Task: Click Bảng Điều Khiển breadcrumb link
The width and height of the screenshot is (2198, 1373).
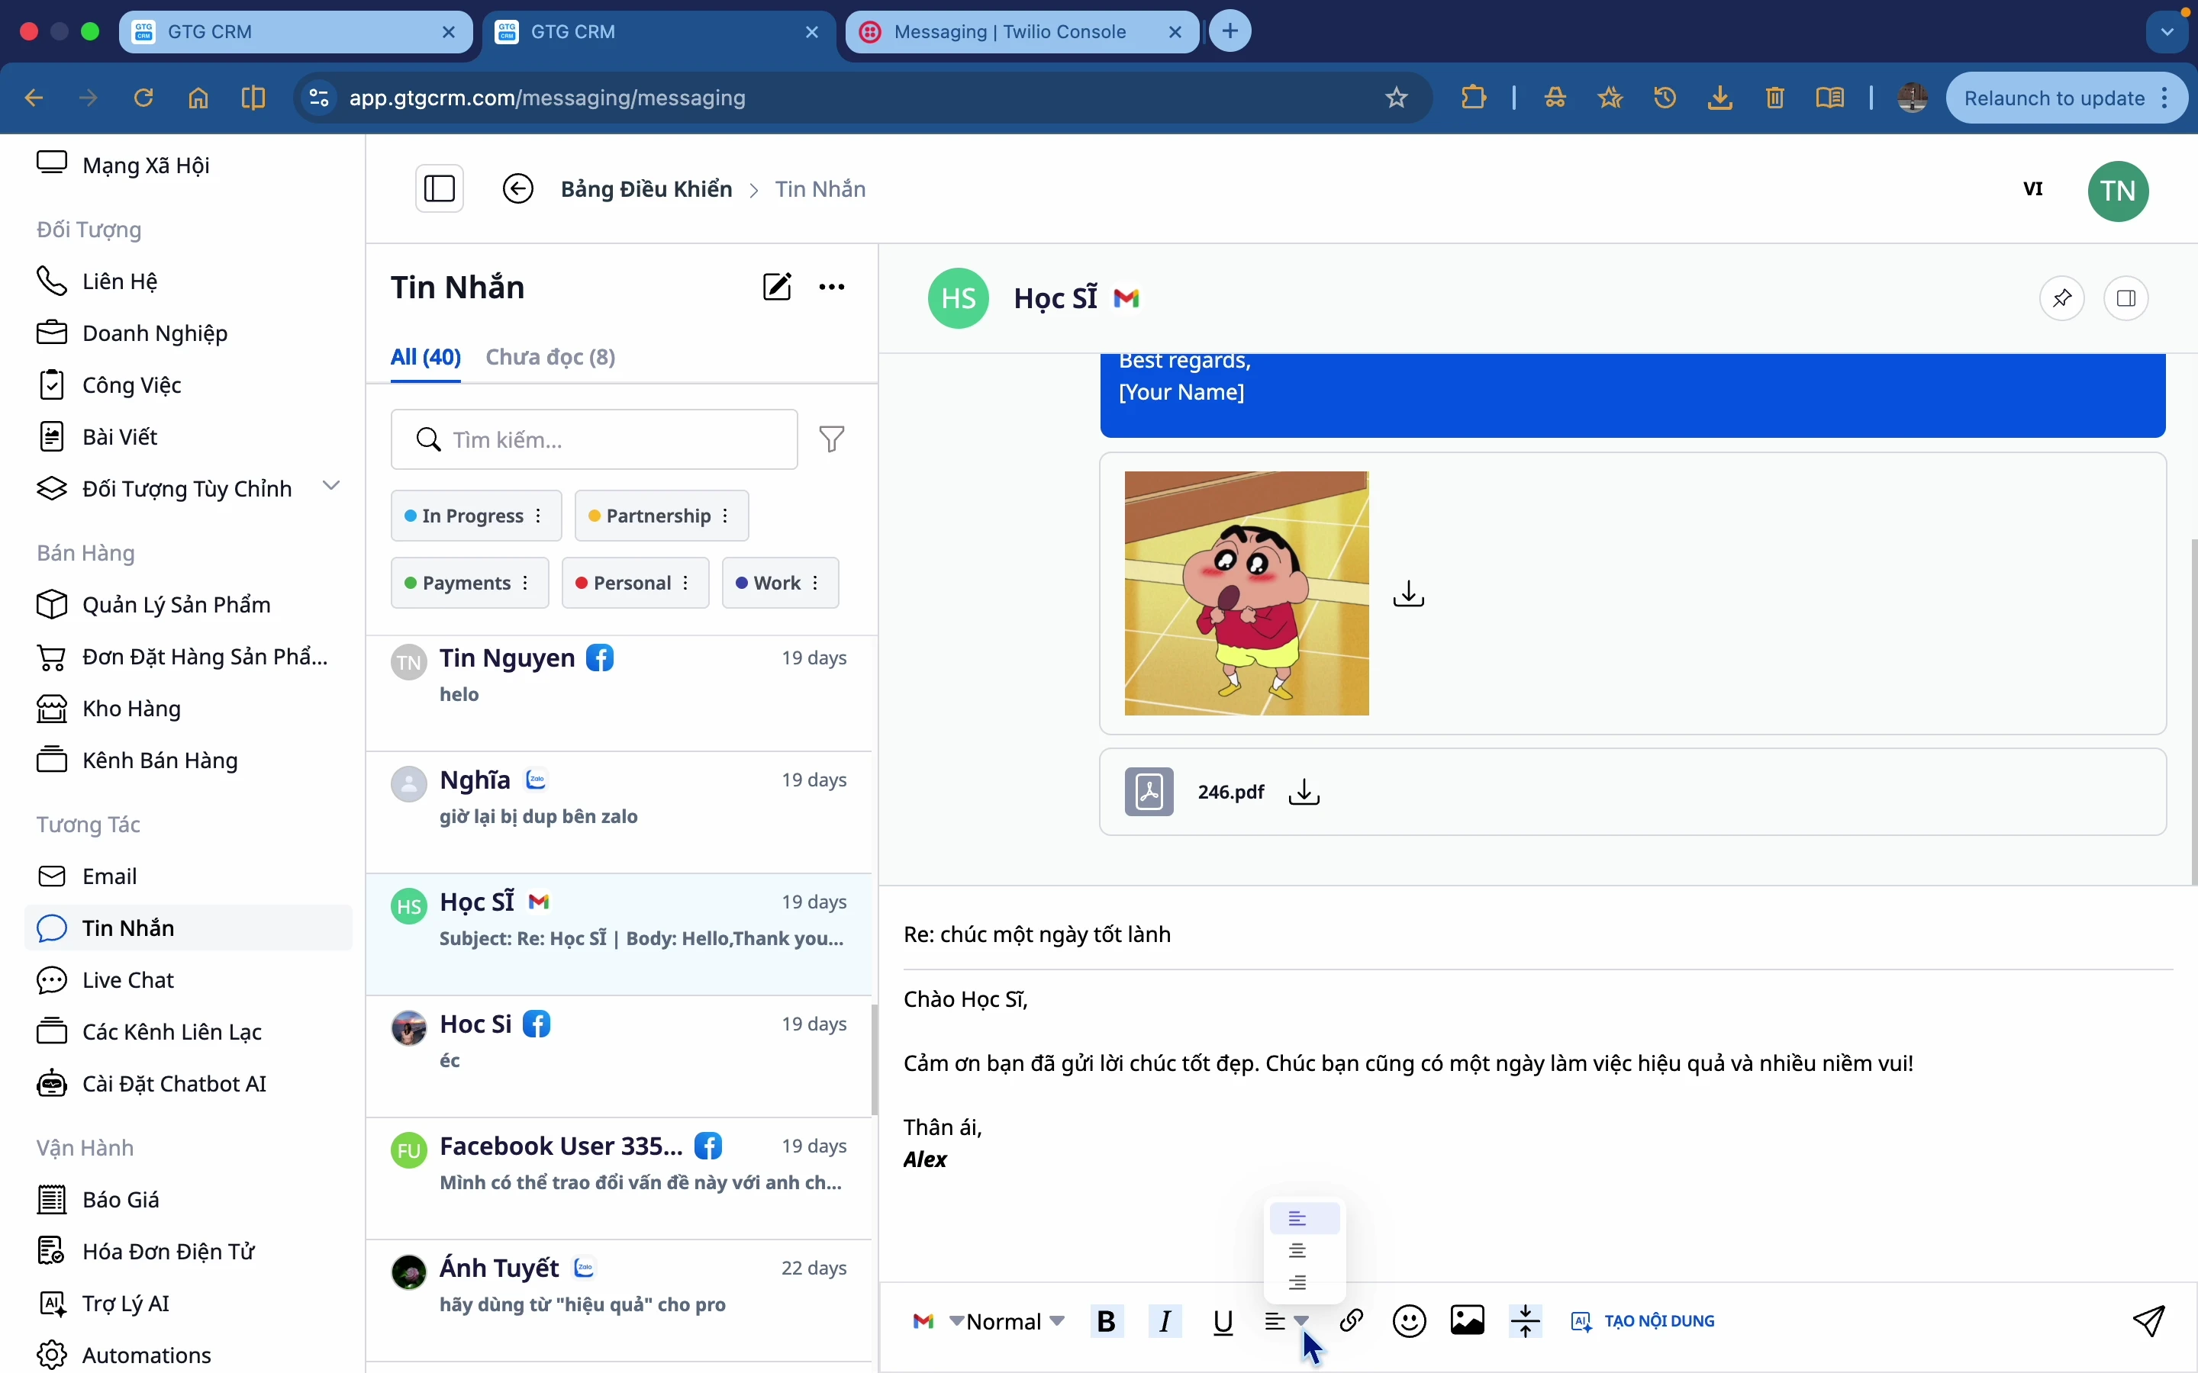Action: click(646, 189)
